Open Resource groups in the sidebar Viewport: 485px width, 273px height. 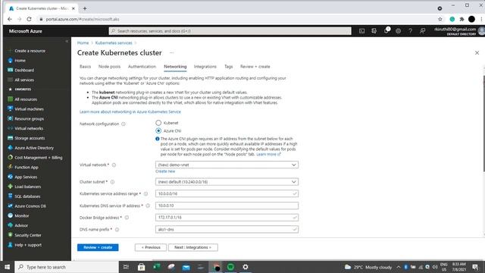coord(29,118)
